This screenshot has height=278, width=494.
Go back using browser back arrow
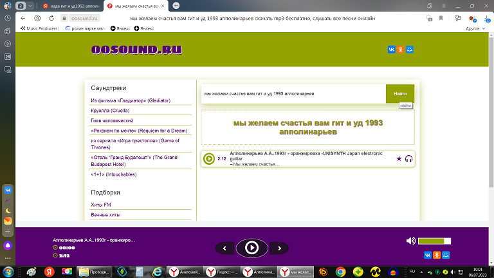[x=23, y=18]
